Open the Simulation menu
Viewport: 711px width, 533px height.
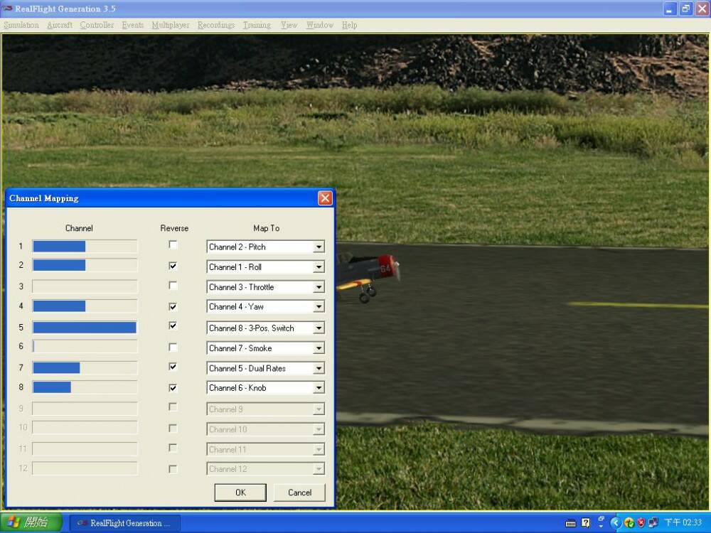pos(21,25)
